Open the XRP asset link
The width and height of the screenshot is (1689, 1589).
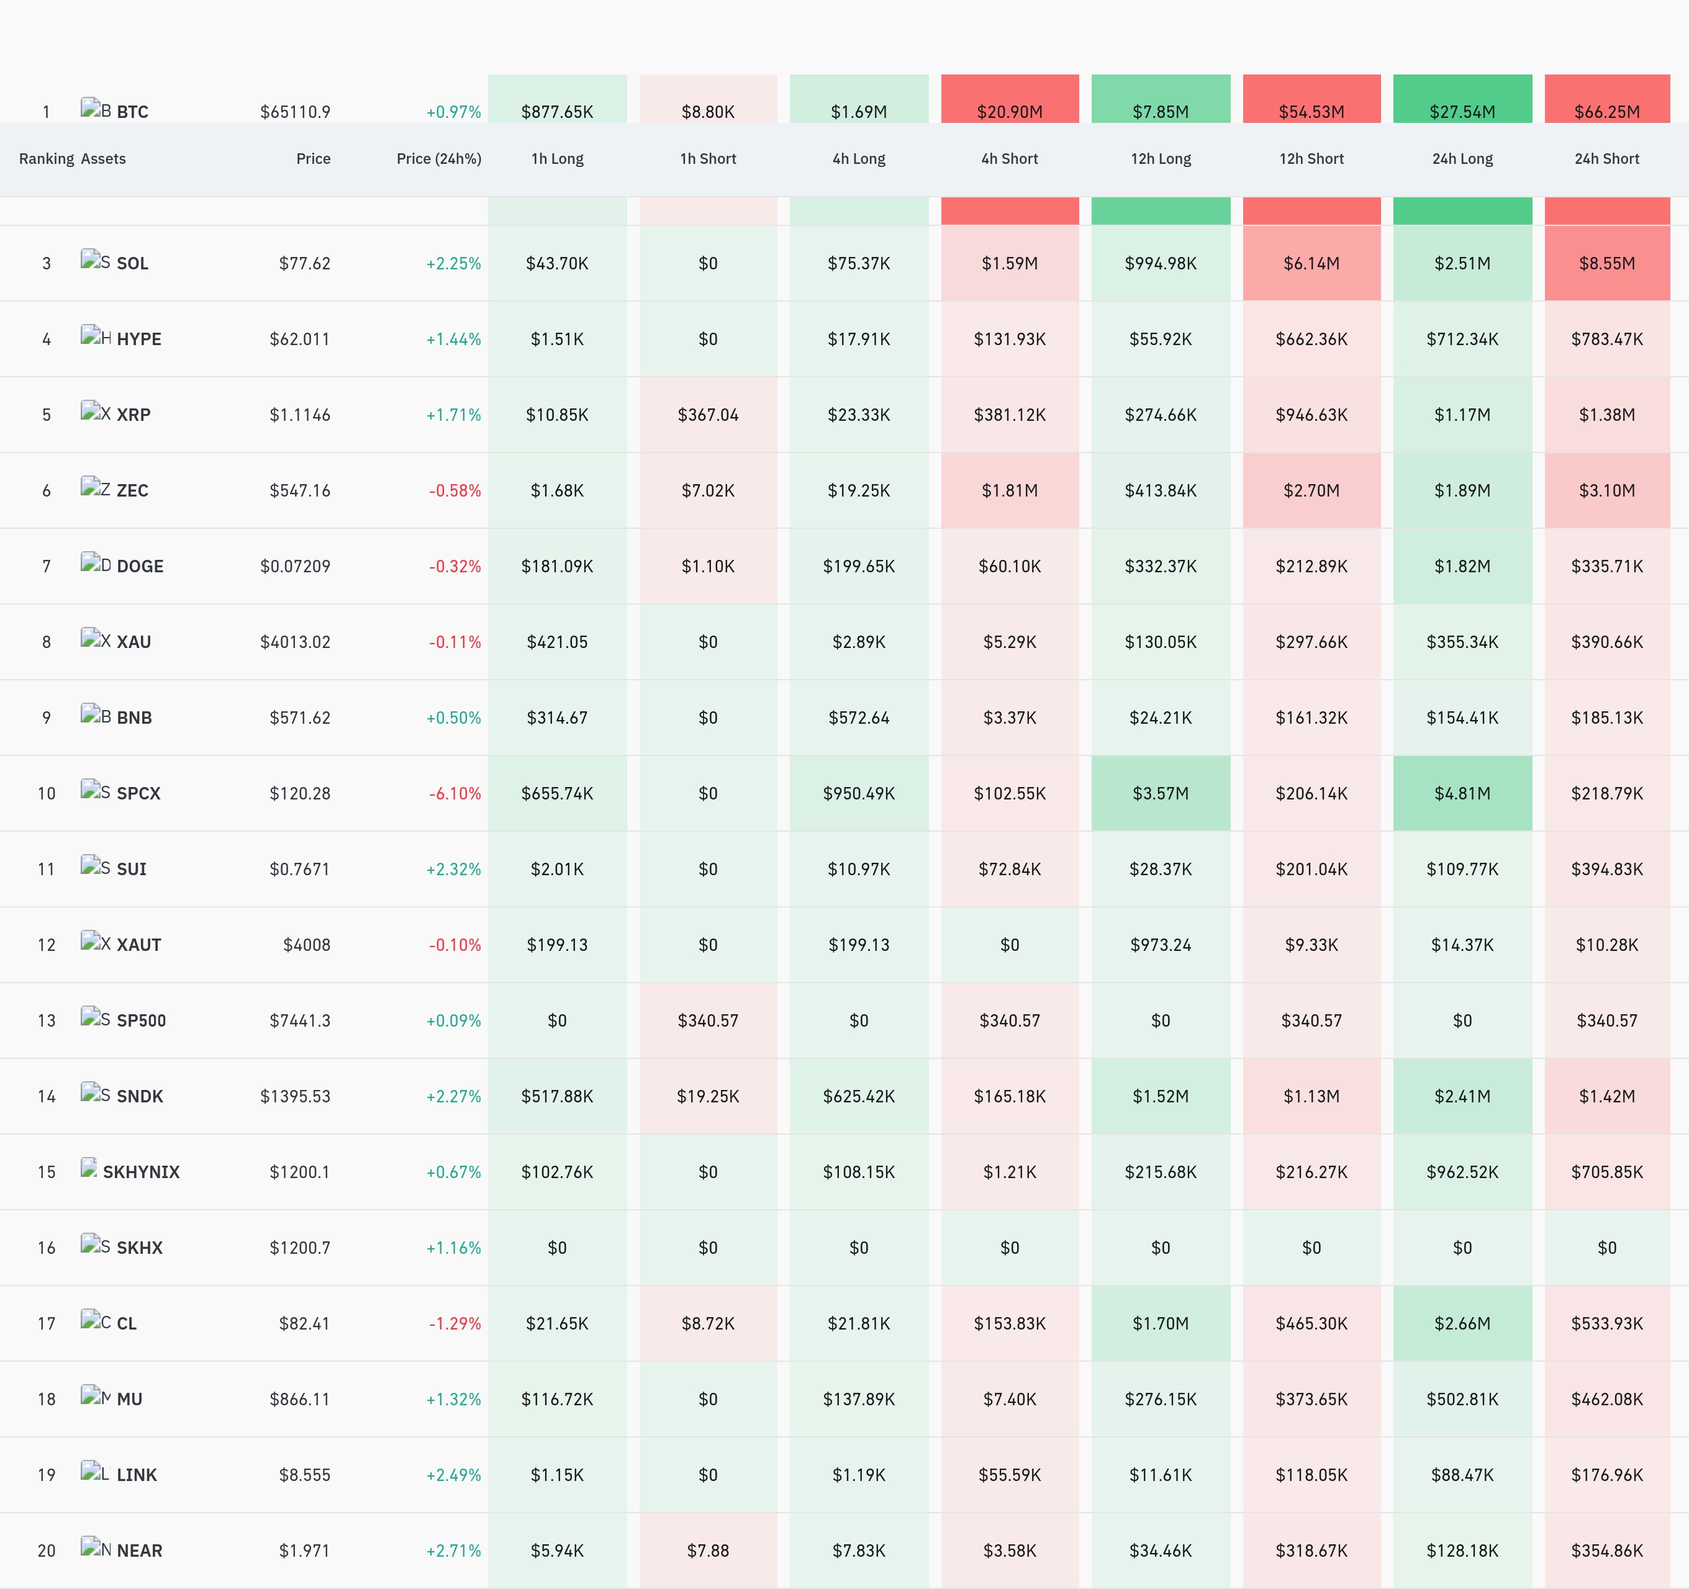(134, 415)
